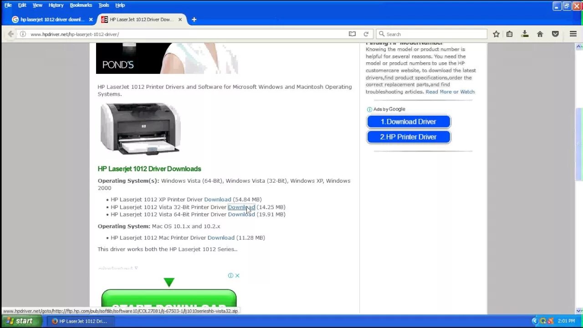
Task: Toggle reader view icon in address bar
Action: click(352, 34)
